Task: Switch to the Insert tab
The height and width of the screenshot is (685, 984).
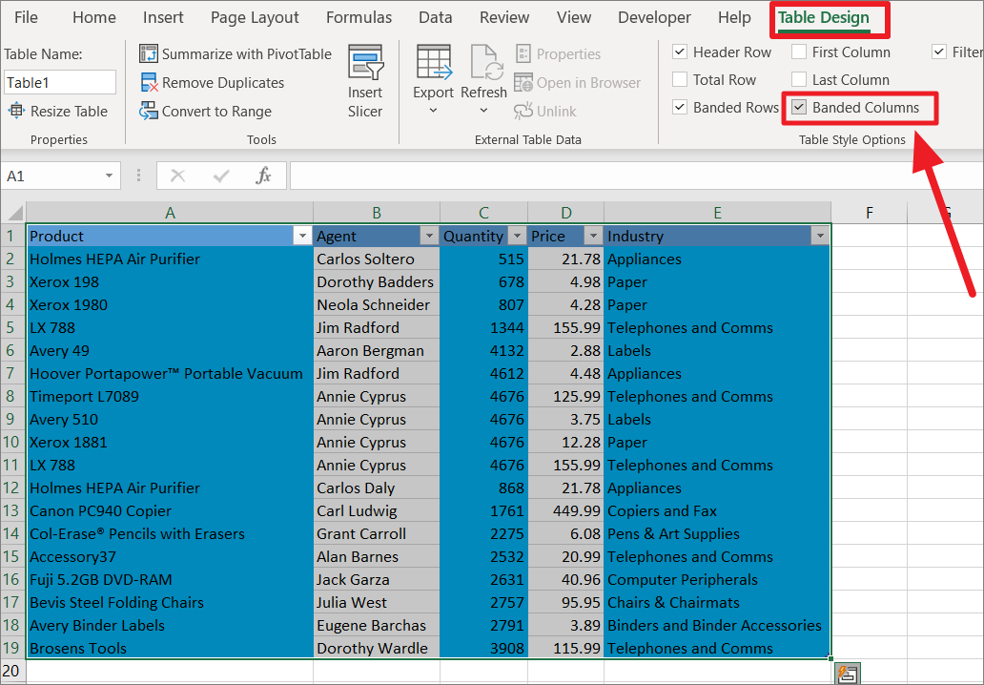Action: tap(163, 17)
